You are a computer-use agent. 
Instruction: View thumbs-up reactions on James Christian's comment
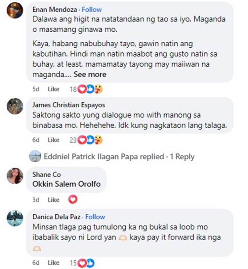(x=90, y=140)
